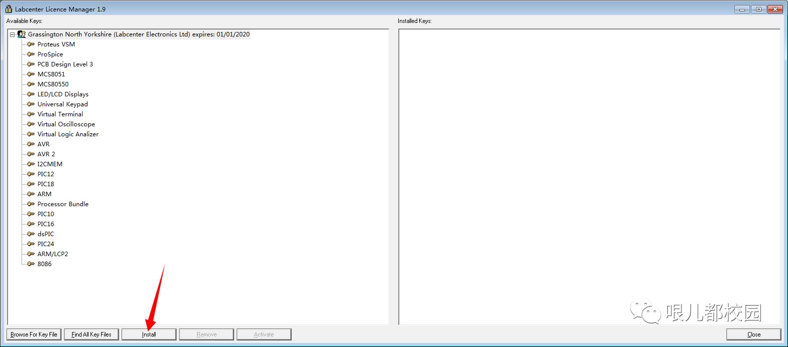The height and width of the screenshot is (347, 788).
Task: Select the PIC16 key text
Action: pyautogui.click(x=46, y=224)
